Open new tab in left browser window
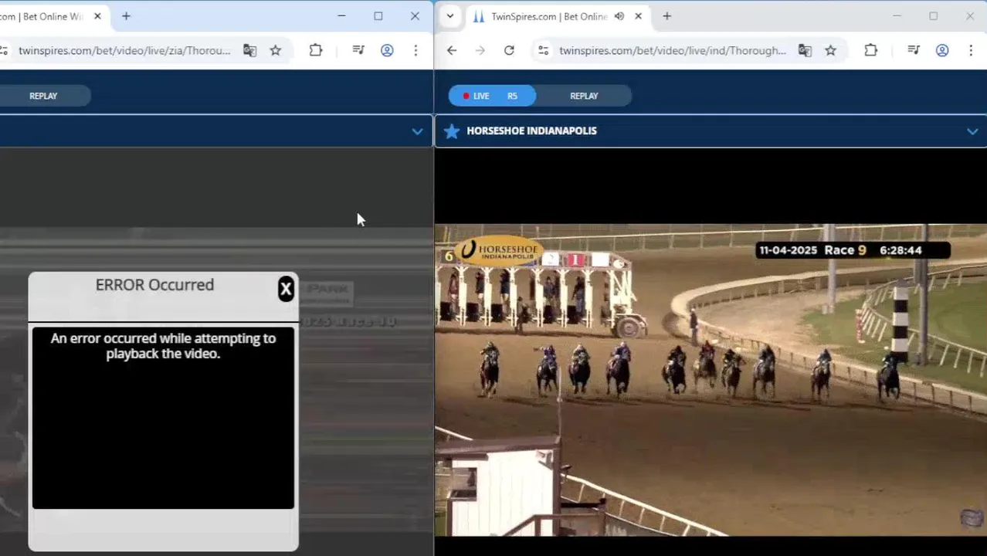 126,16
